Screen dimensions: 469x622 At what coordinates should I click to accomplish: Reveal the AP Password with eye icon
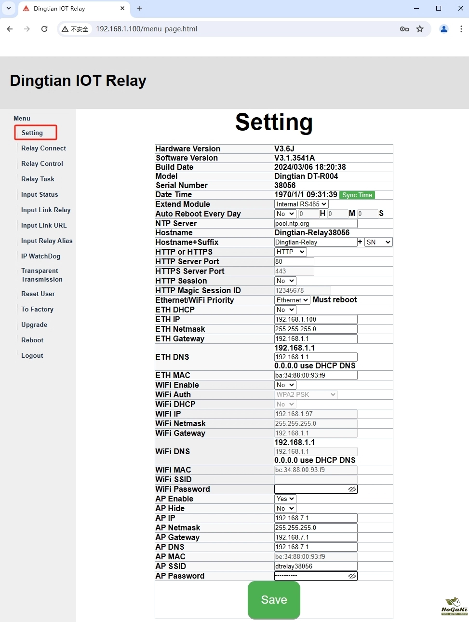pyautogui.click(x=352, y=576)
